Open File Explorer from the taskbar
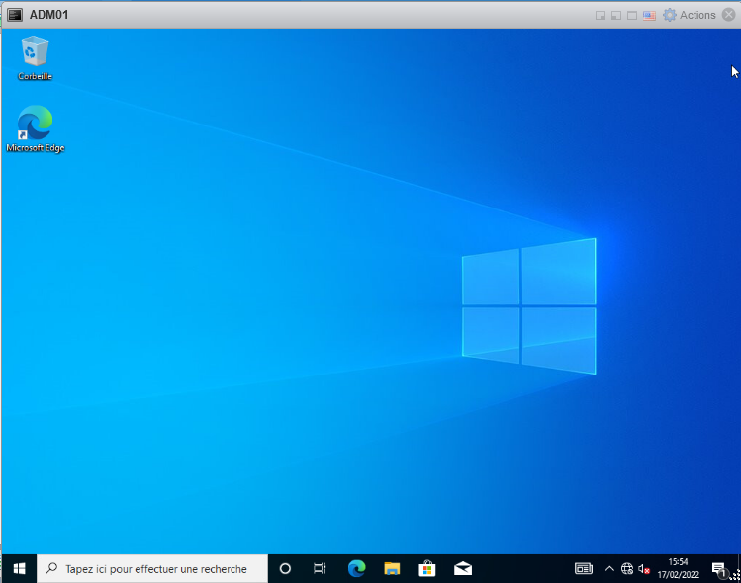 coord(392,568)
